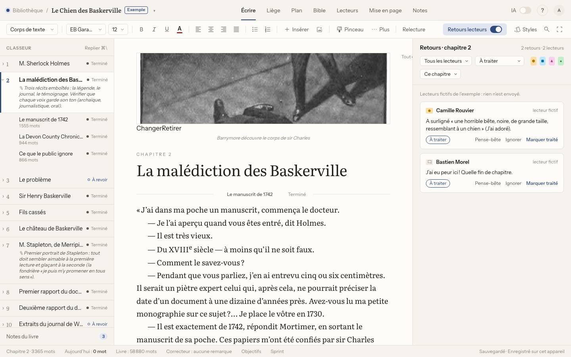This screenshot has width=571, height=357.
Task: Toggle the IA switch
Action: tap(525, 10)
